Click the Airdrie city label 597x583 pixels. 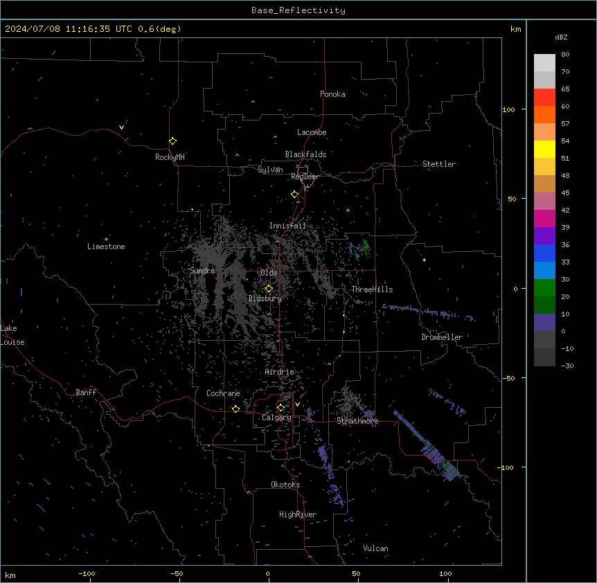pyautogui.click(x=279, y=372)
